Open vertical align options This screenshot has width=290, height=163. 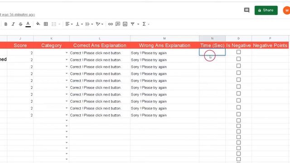[x=77, y=24]
